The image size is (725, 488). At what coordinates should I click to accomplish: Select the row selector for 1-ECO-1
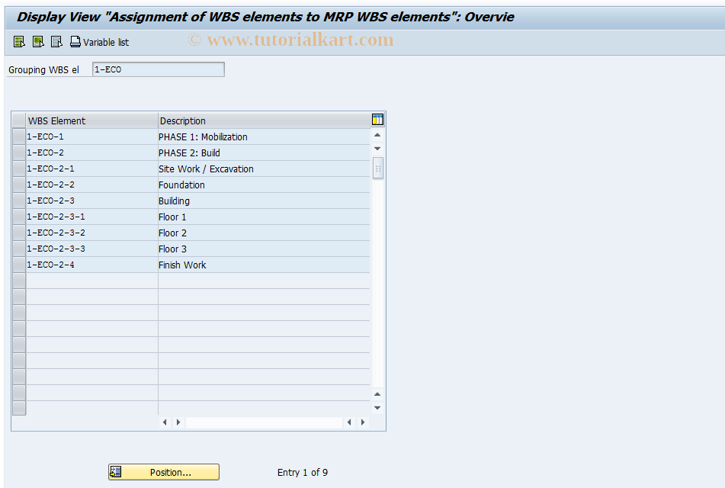click(18, 136)
